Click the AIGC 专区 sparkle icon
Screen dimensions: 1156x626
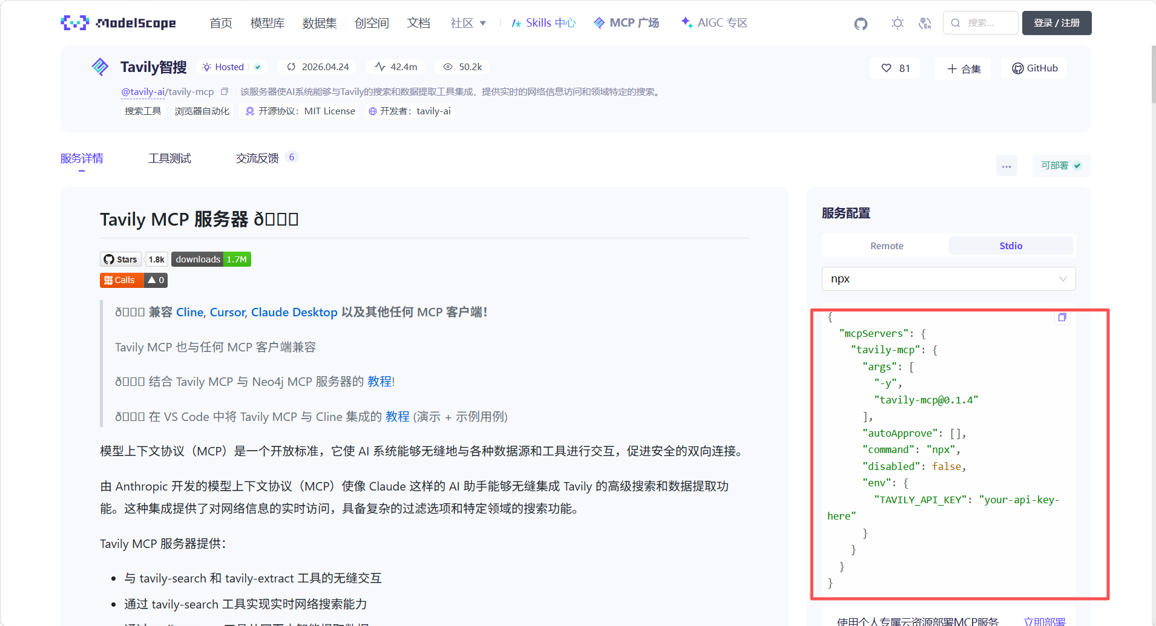tap(687, 22)
